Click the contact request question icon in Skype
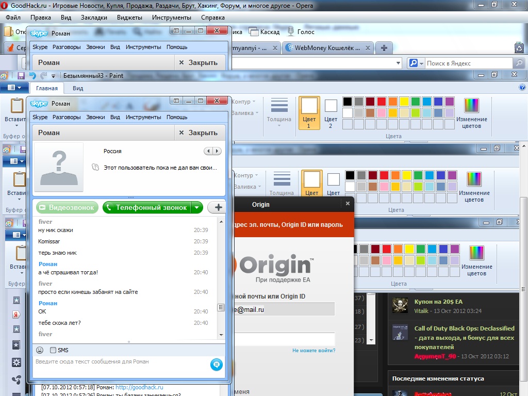Screen dimensions: 528x396 coord(95,167)
